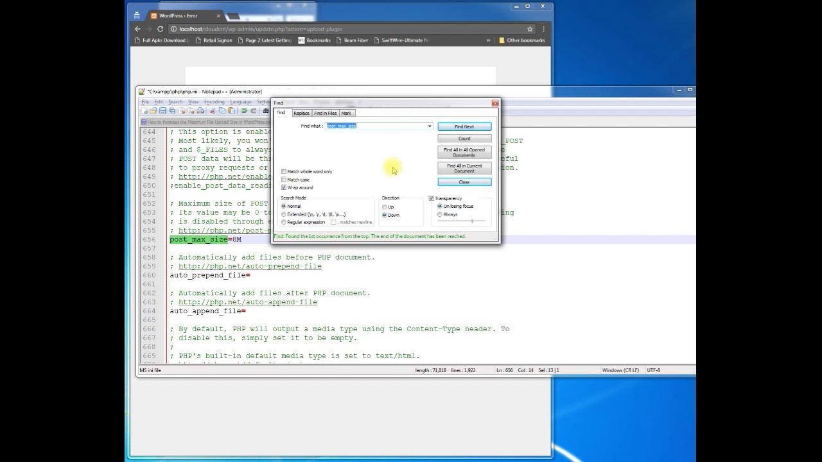Select transparency On losing focus
This screenshot has height=462, width=822.
(x=440, y=206)
